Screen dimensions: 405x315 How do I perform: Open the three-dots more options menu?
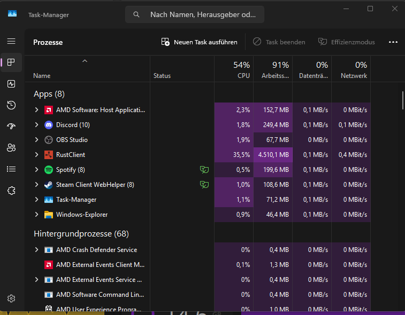[x=393, y=42]
